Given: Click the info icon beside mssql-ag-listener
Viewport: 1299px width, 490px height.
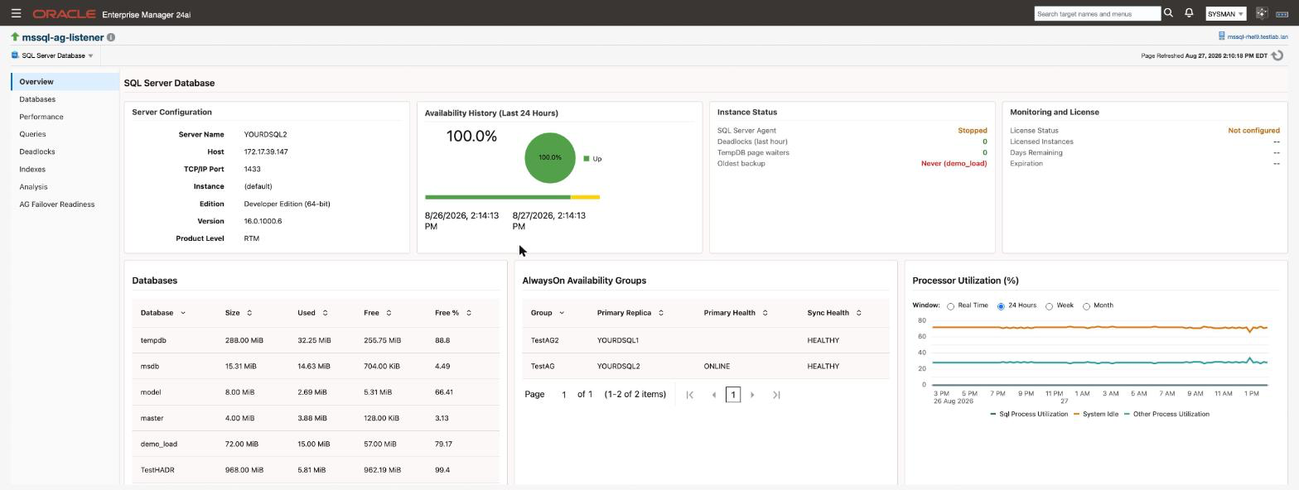Looking at the screenshot, I should tap(111, 37).
